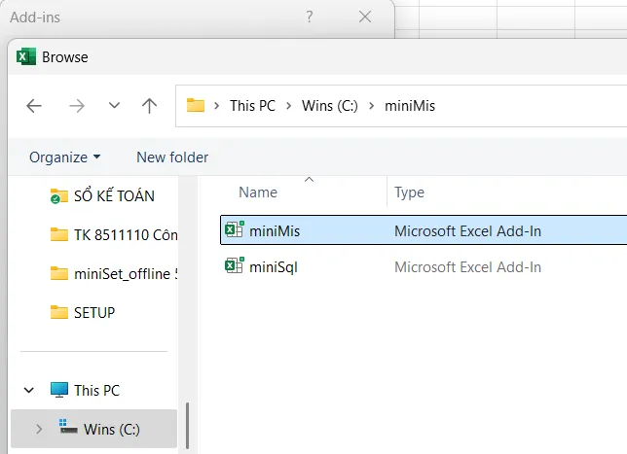Click the folder icon in address bar
The height and width of the screenshot is (454, 627).
pyautogui.click(x=196, y=105)
